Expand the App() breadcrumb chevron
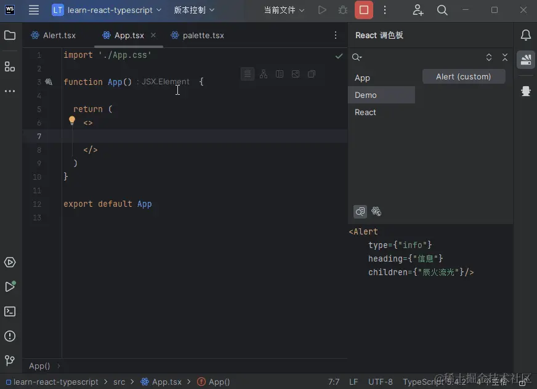 click(59, 366)
